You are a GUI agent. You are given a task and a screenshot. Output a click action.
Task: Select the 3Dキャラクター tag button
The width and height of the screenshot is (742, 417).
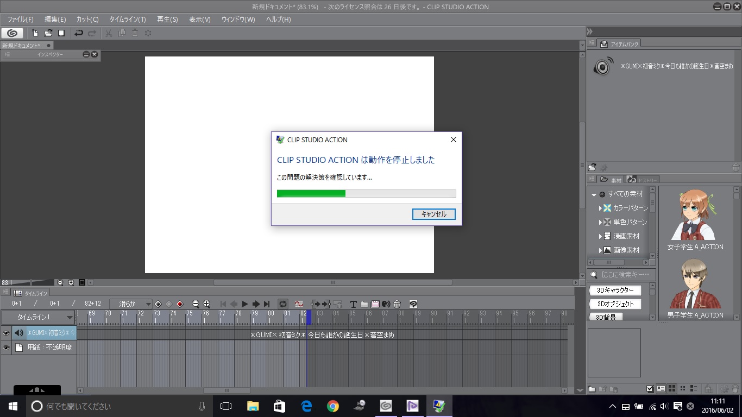[615, 290]
